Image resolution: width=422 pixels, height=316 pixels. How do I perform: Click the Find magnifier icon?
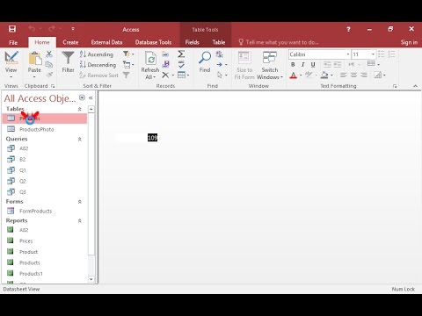click(x=205, y=58)
